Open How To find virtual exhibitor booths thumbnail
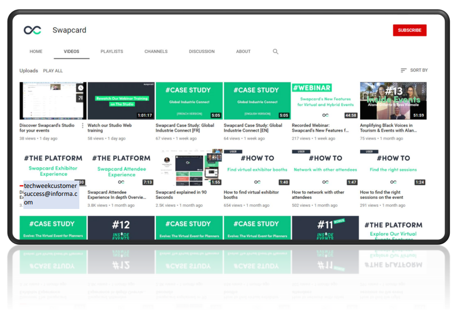 click(257, 167)
